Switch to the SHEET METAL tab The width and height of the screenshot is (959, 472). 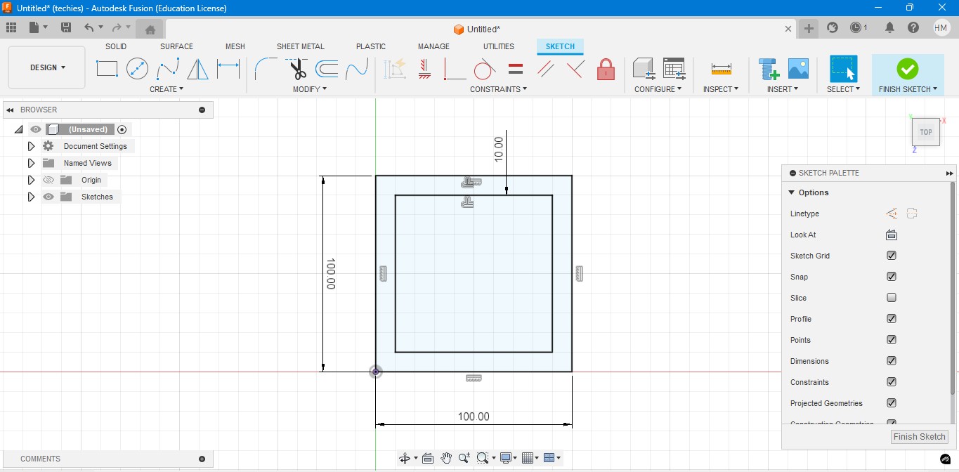click(300, 46)
